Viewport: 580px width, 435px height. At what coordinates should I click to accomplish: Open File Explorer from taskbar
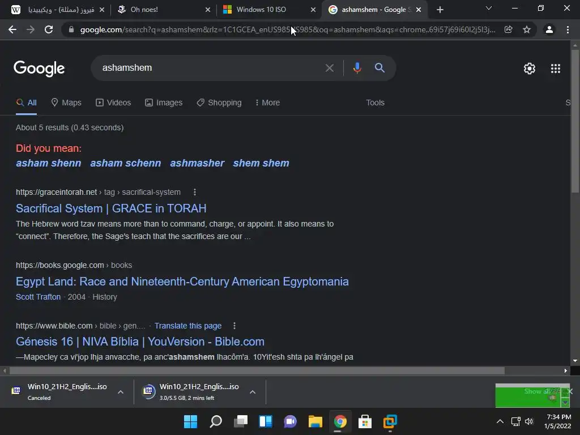click(315, 421)
